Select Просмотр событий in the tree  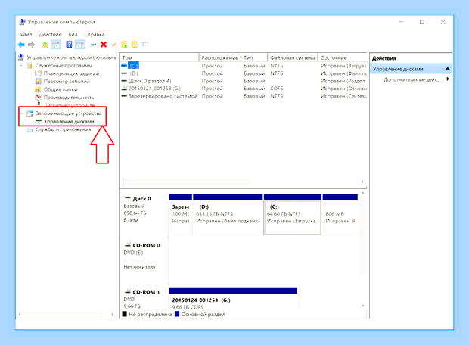pyautogui.click(x=67, y=82)
